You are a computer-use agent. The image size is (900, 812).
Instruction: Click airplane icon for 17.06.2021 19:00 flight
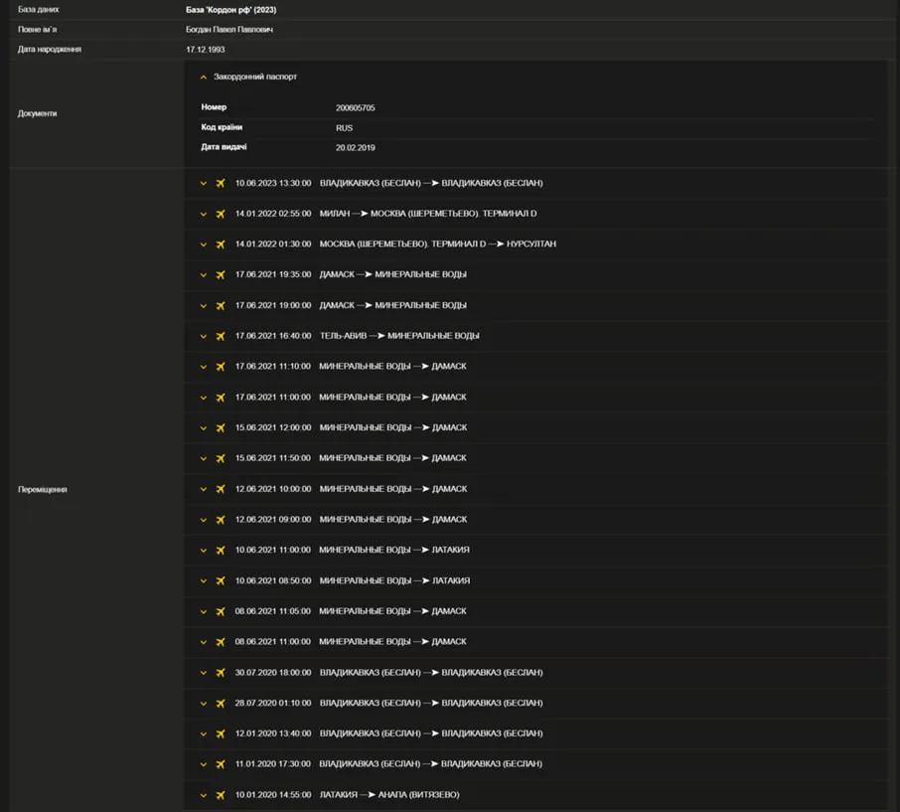click(221, 306)
